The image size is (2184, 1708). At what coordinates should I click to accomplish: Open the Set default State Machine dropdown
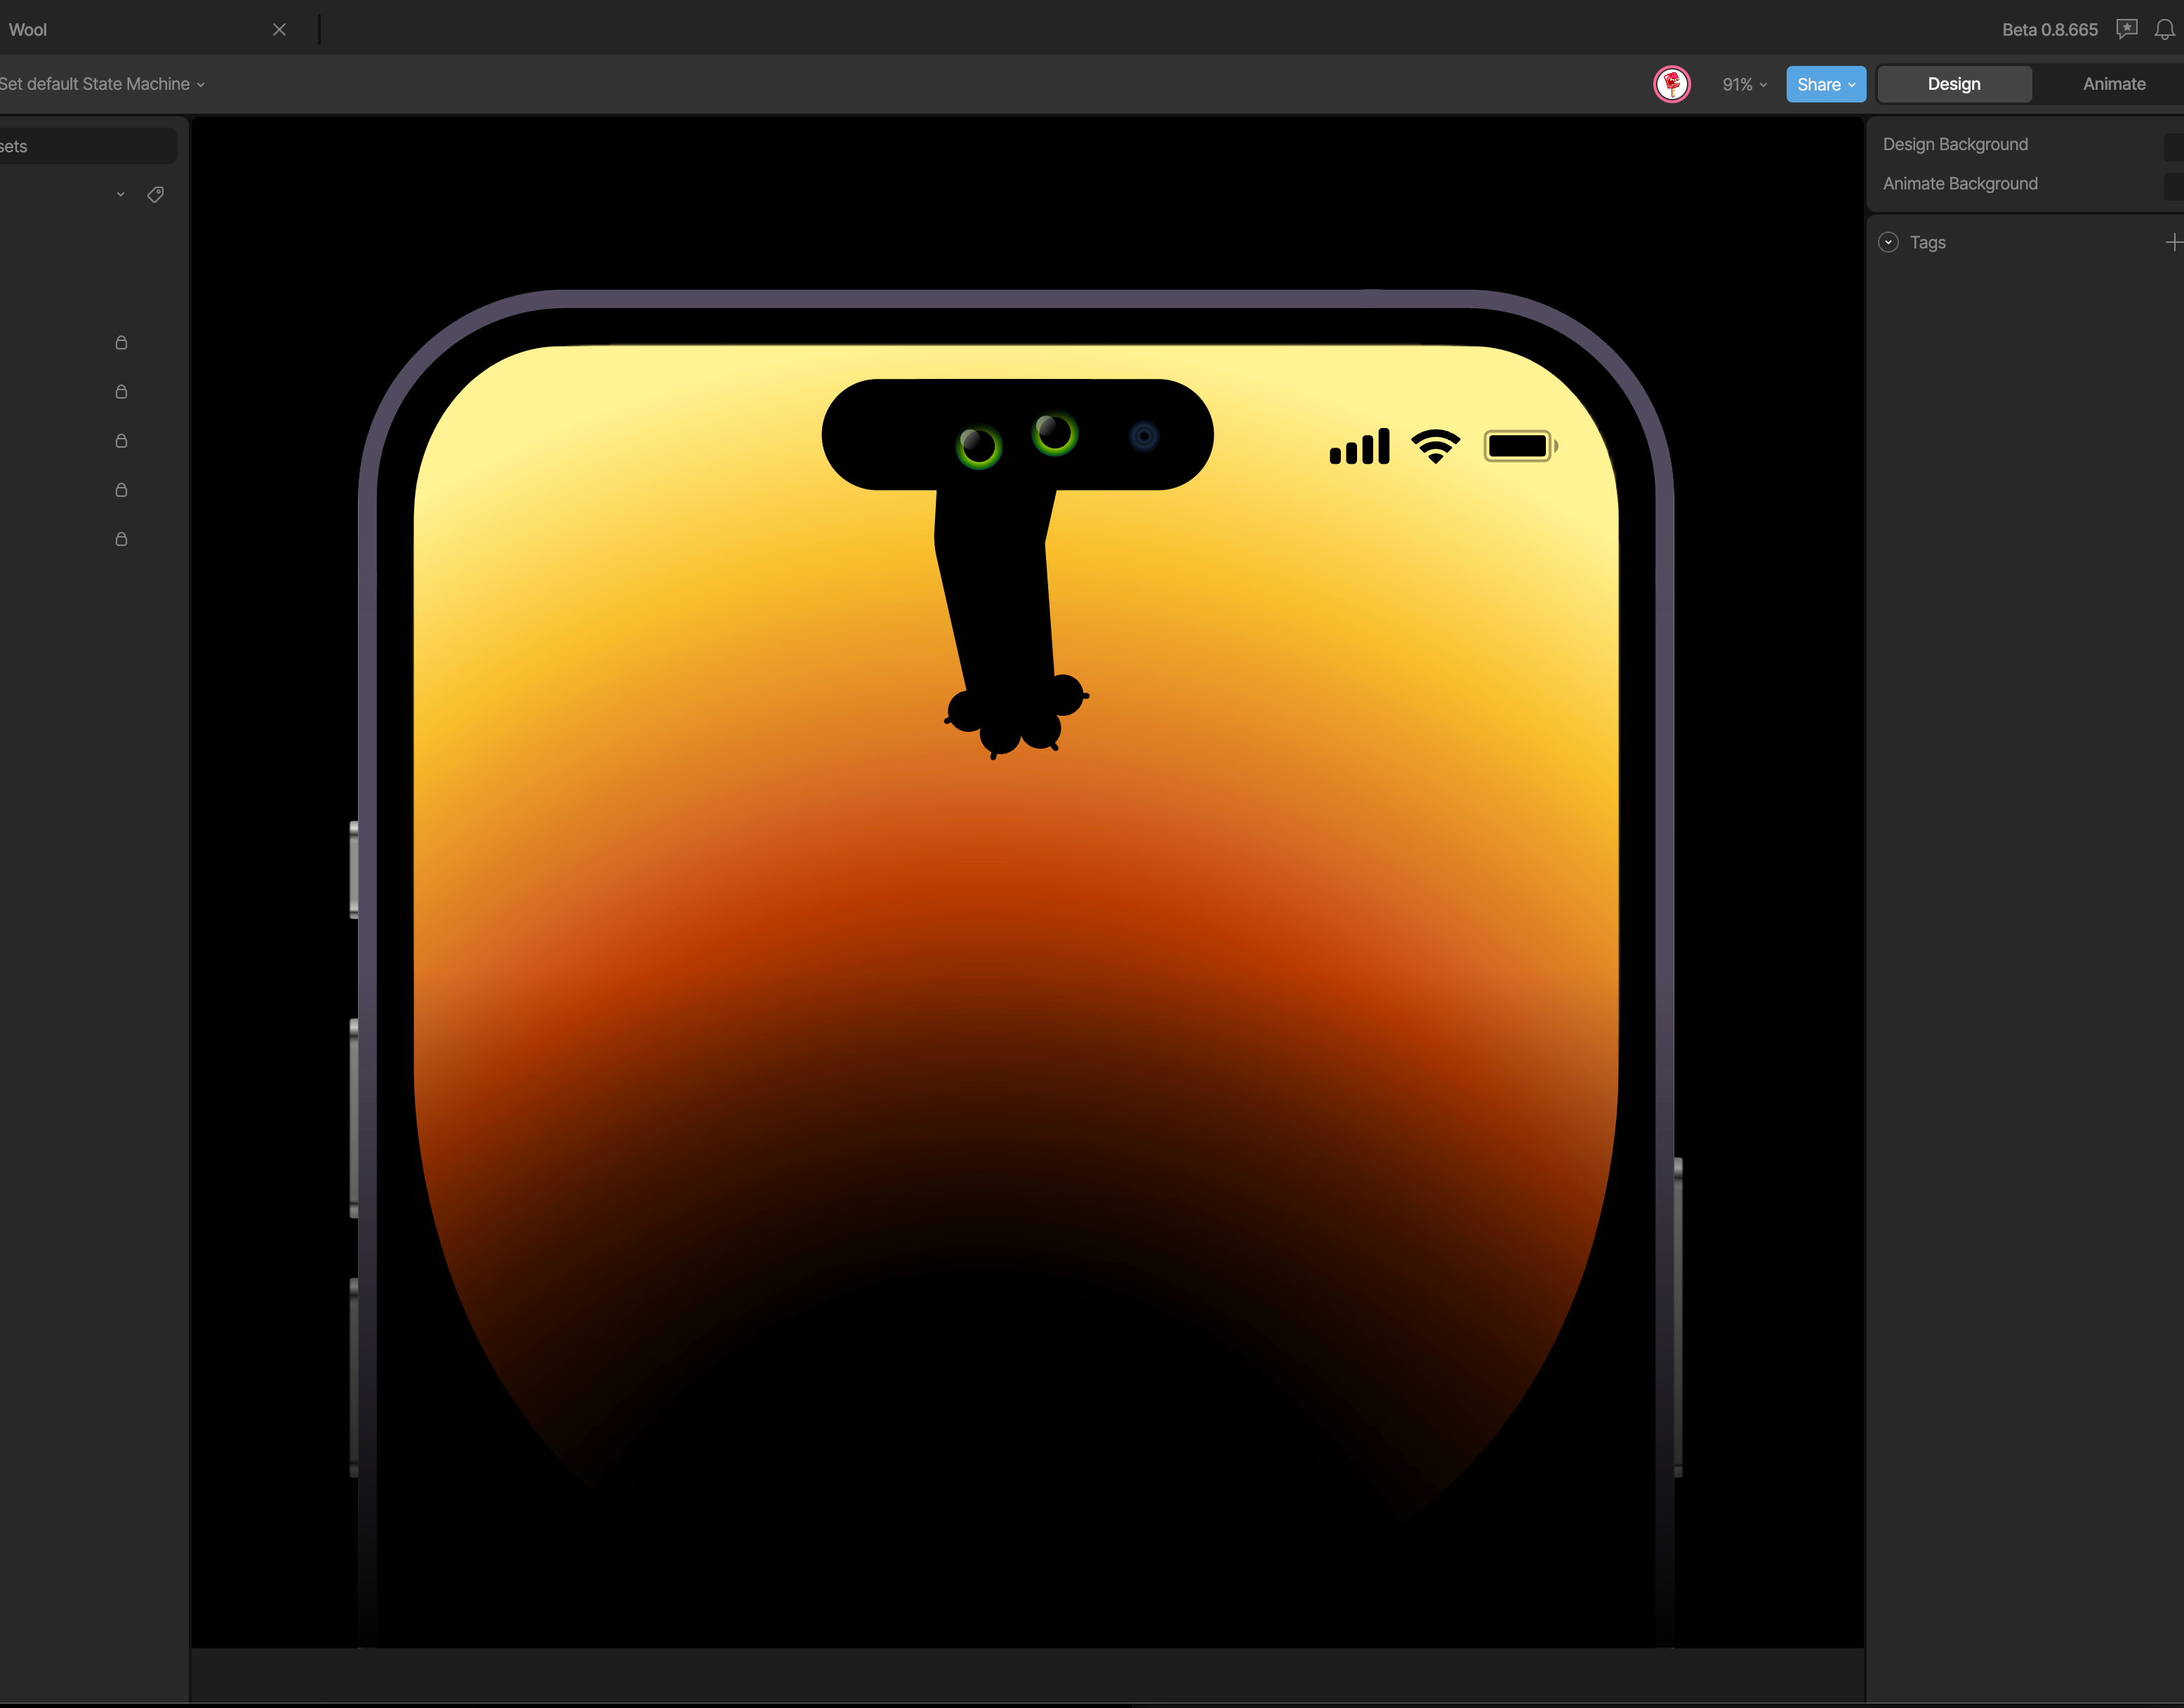click(x=101, y=84)
